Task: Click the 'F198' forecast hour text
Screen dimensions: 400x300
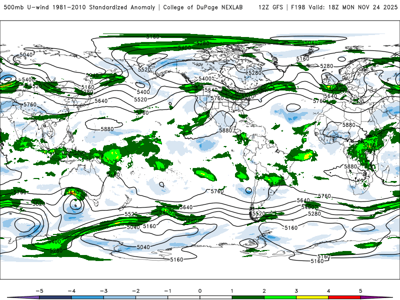Action: pos(298,7)
